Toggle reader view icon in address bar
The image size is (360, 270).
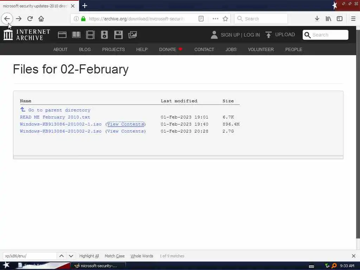coord(201,19)
